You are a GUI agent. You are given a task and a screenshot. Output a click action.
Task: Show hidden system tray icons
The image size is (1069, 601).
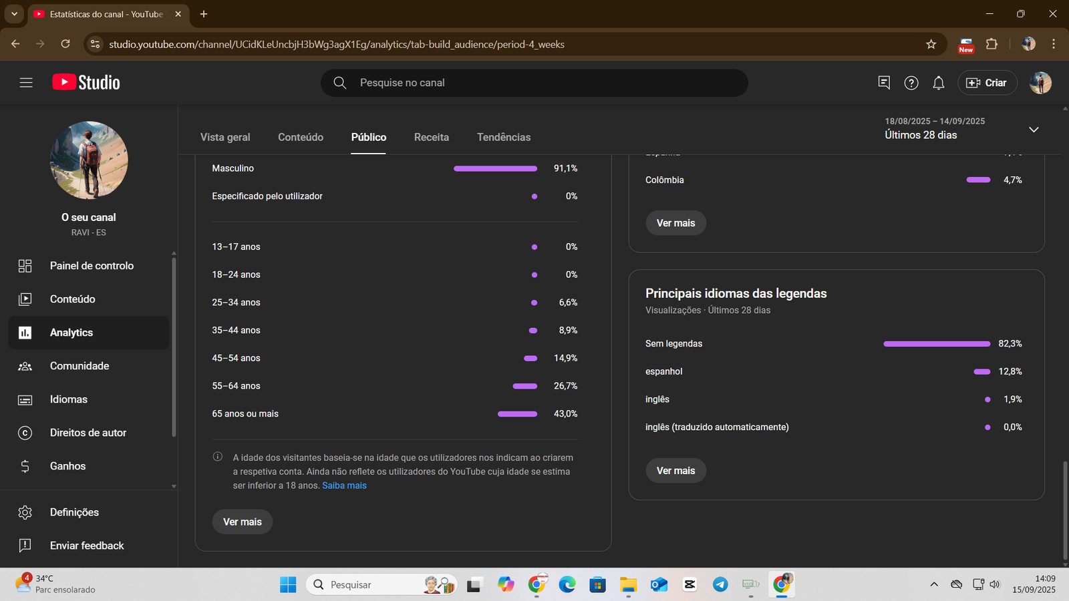point(933,585)
